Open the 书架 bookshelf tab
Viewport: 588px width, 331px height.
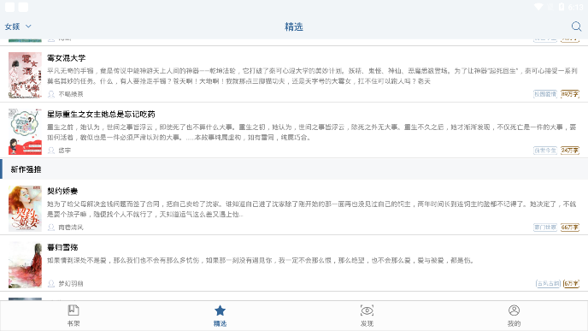[73, 316]
